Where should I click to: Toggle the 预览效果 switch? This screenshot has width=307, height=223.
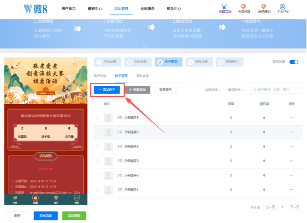[x=294, y=62]
